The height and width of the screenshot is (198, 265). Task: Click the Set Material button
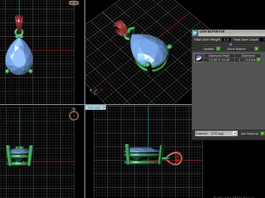[250, 134]
